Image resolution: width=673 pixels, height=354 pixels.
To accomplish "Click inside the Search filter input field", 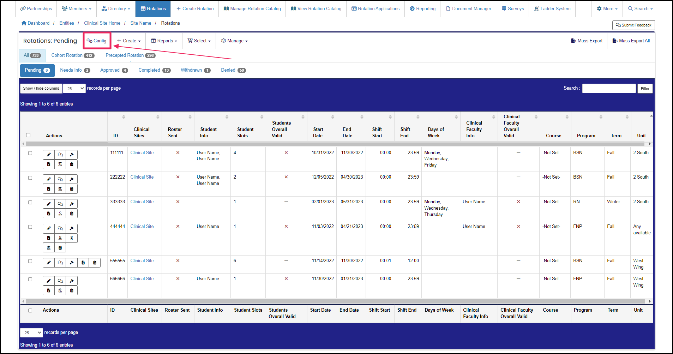I will (608, 88).
